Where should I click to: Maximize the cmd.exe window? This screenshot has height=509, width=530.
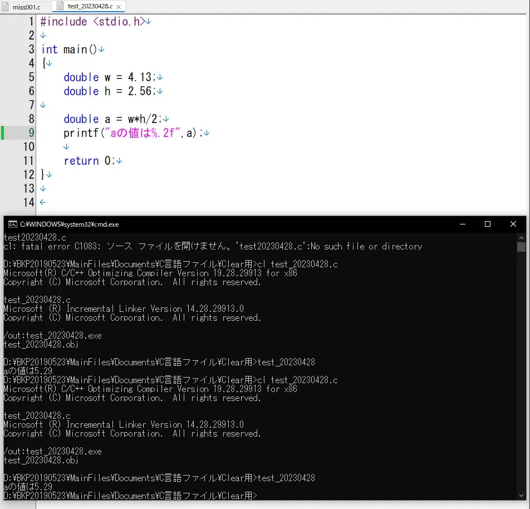point(488,224)
